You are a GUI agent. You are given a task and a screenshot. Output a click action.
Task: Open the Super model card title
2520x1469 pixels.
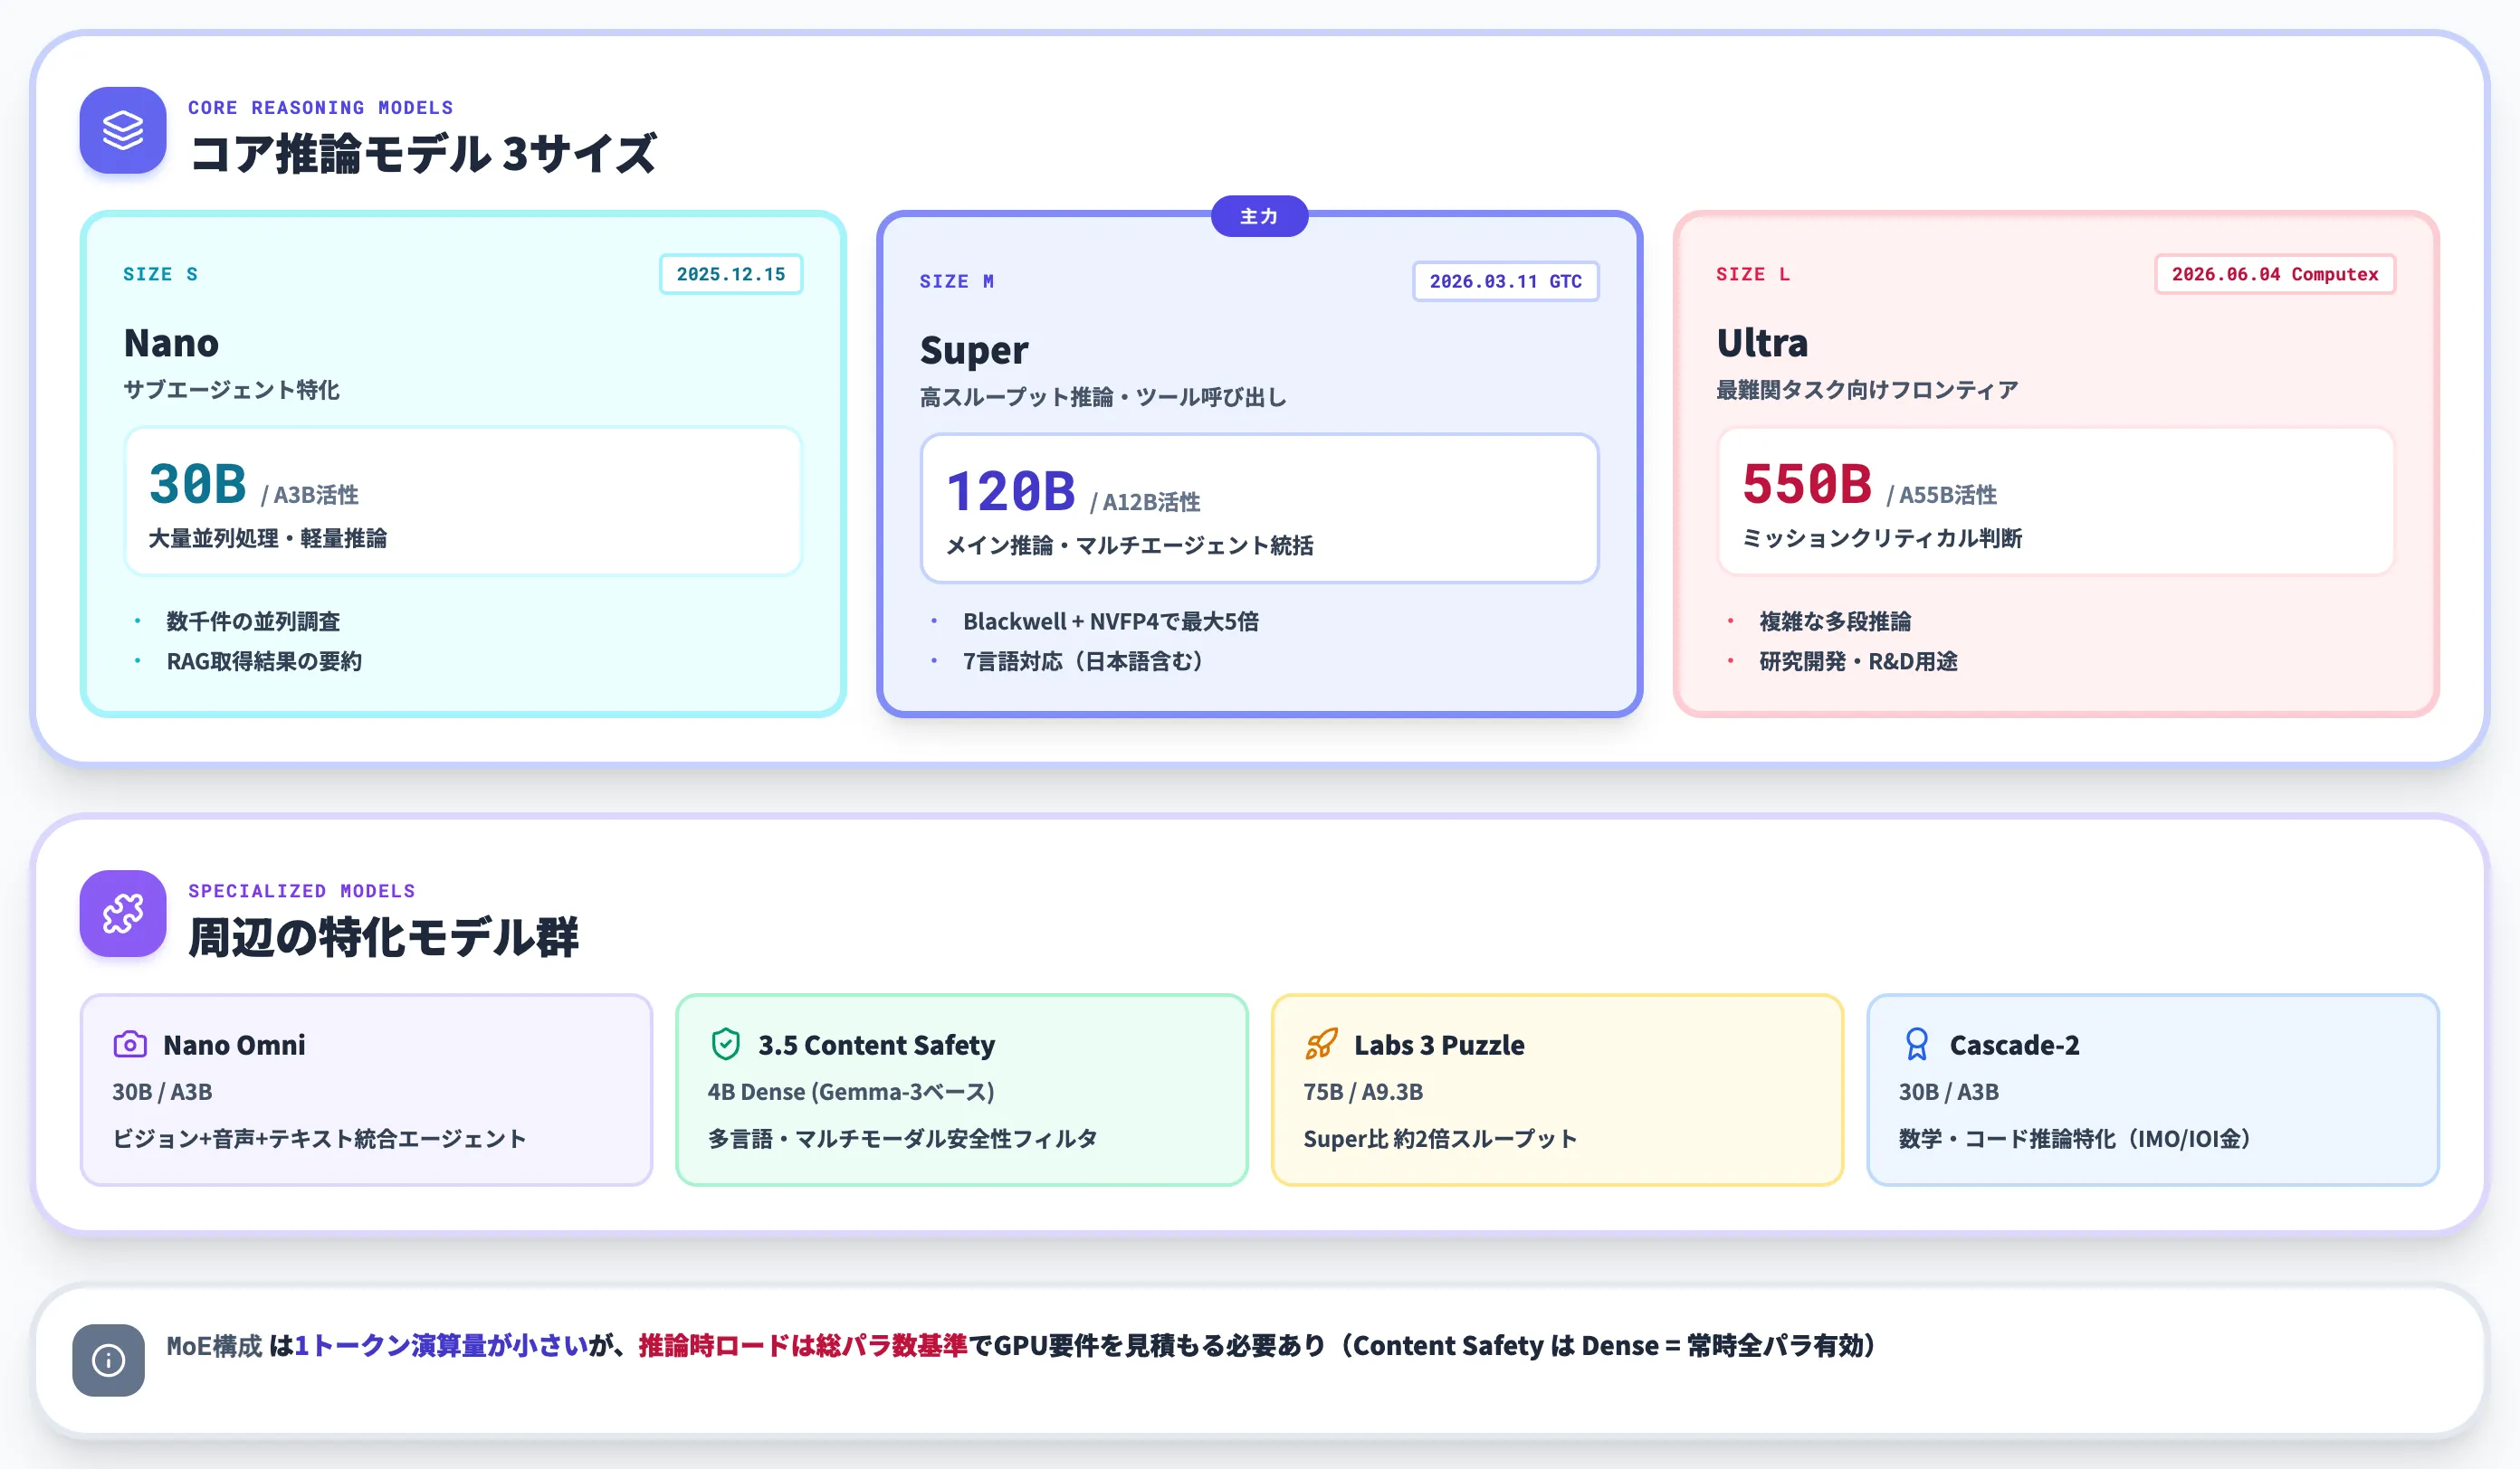pos(974,350)
